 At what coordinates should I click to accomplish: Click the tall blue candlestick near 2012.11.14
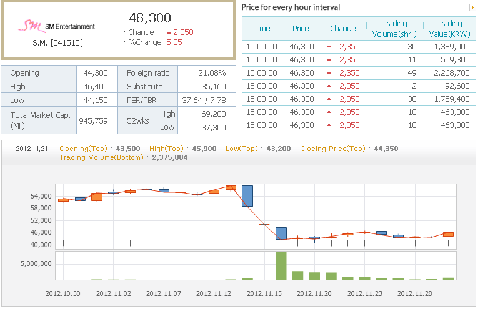[x=247, y=196]
